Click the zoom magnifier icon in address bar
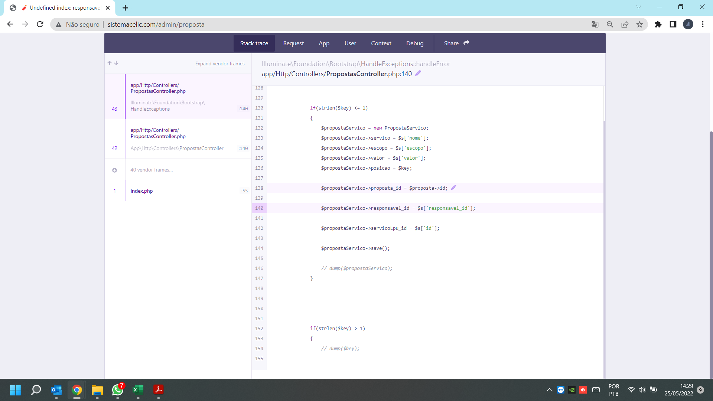 tap(610, 25)
